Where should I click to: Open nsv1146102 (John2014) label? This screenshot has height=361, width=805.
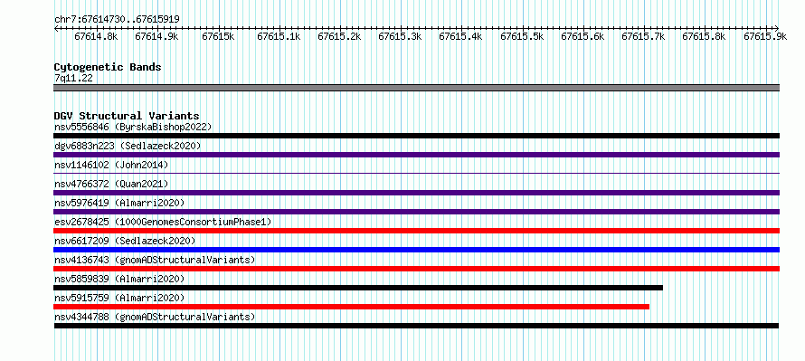(111, 165)
